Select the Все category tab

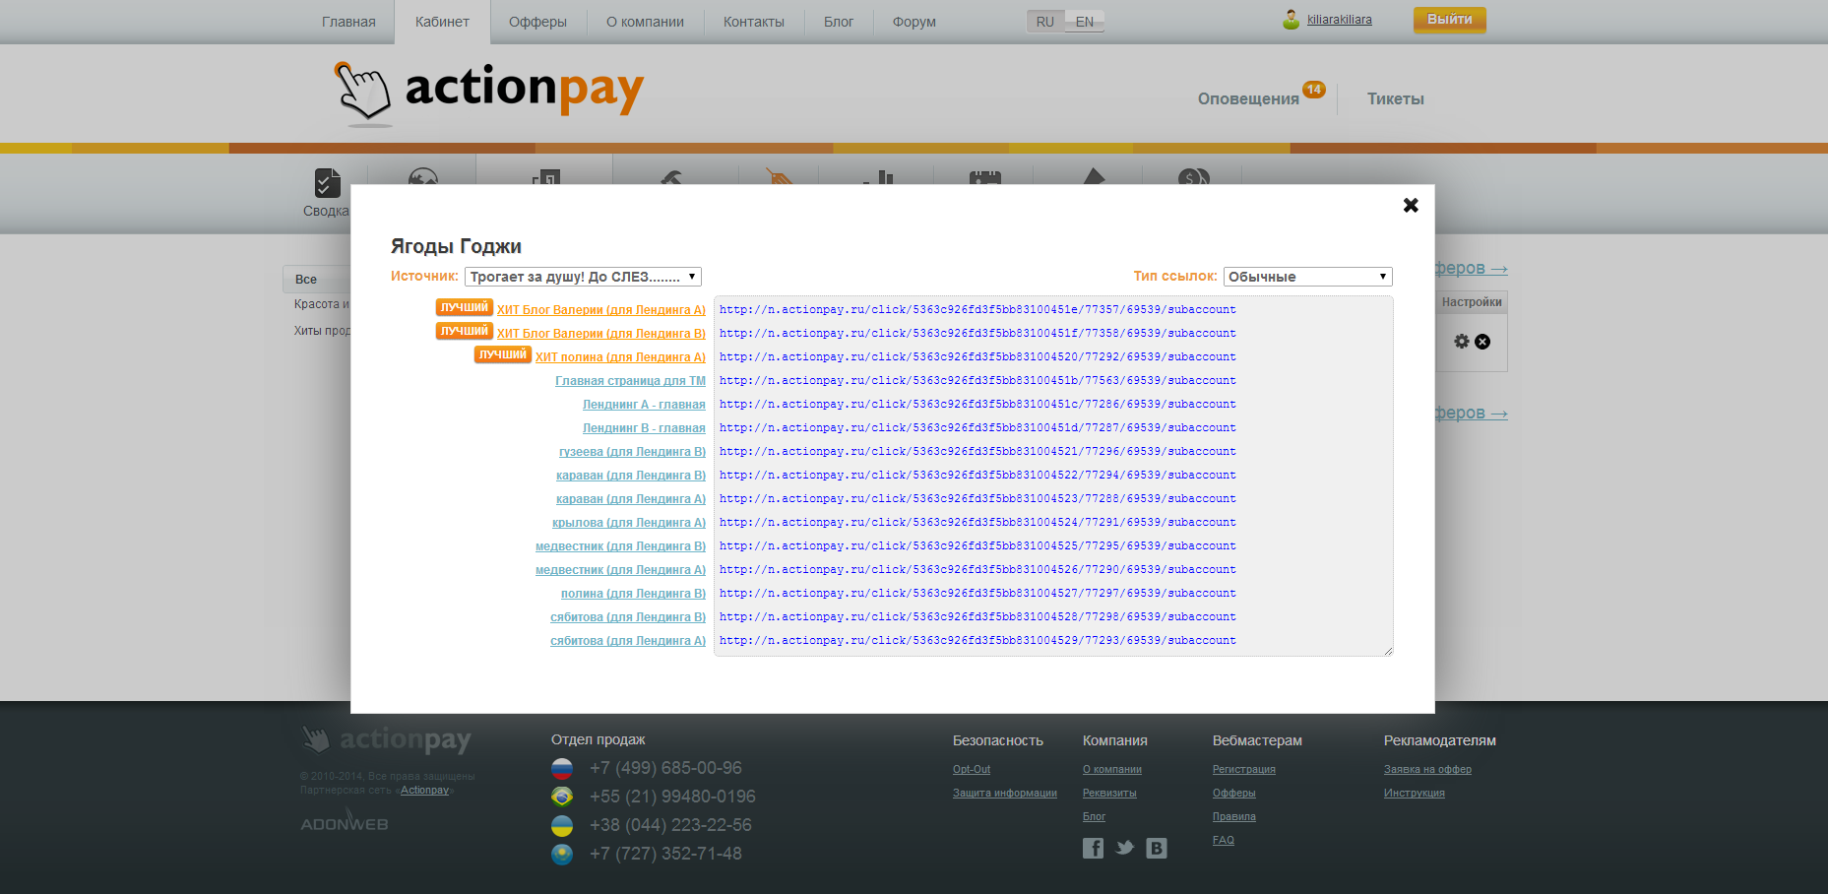(x=317, y=279)
